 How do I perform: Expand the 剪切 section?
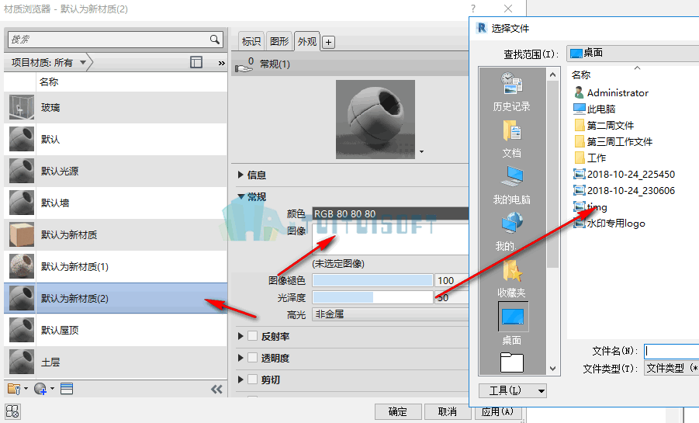[240, 380]
